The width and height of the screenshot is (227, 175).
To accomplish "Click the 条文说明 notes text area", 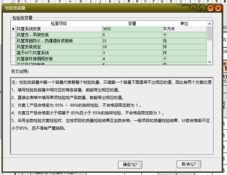I will [111, 116].
